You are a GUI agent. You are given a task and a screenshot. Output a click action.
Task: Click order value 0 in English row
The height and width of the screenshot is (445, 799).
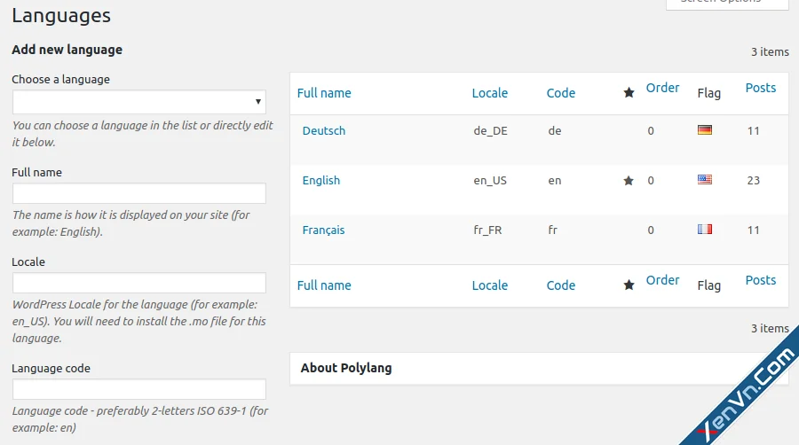(651, 181)
